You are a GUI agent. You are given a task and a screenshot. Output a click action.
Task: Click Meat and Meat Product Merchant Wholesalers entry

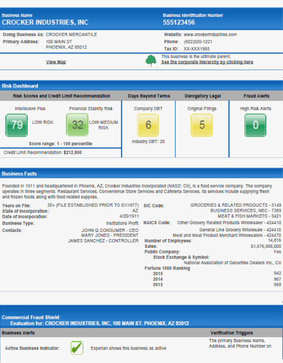pos(227,235)
